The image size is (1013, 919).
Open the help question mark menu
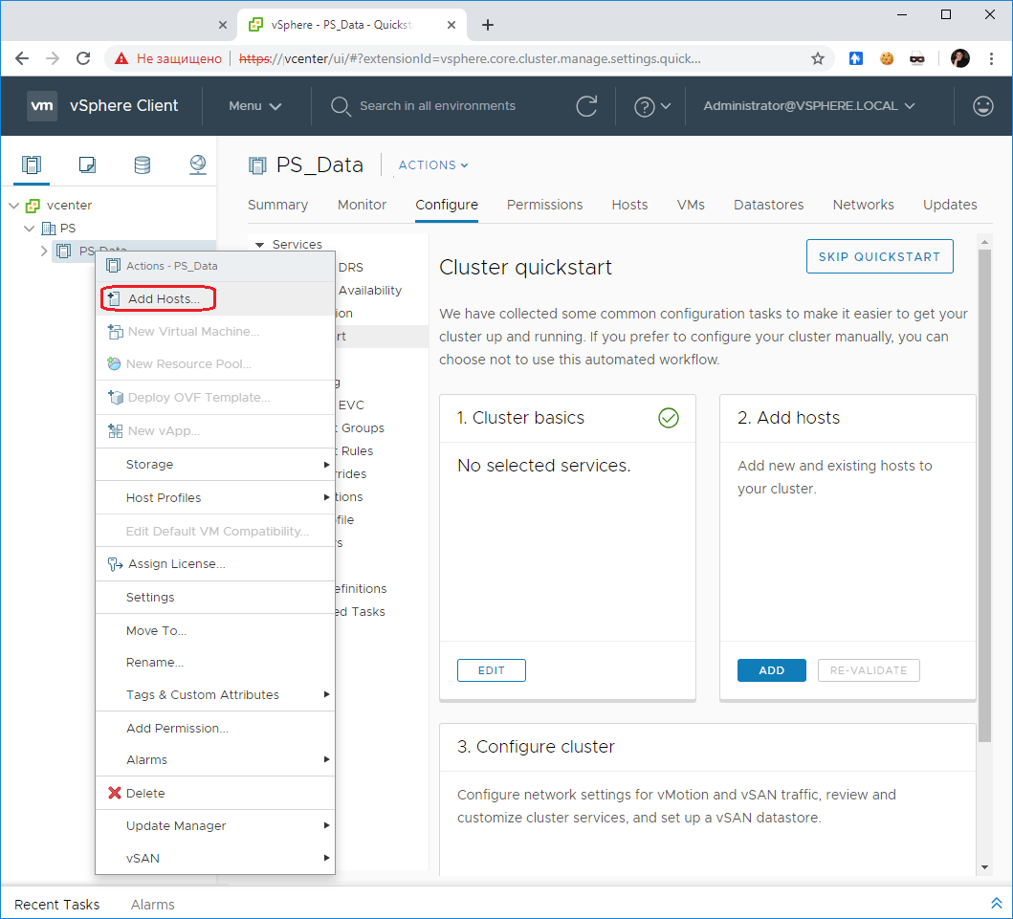(651, 106)
